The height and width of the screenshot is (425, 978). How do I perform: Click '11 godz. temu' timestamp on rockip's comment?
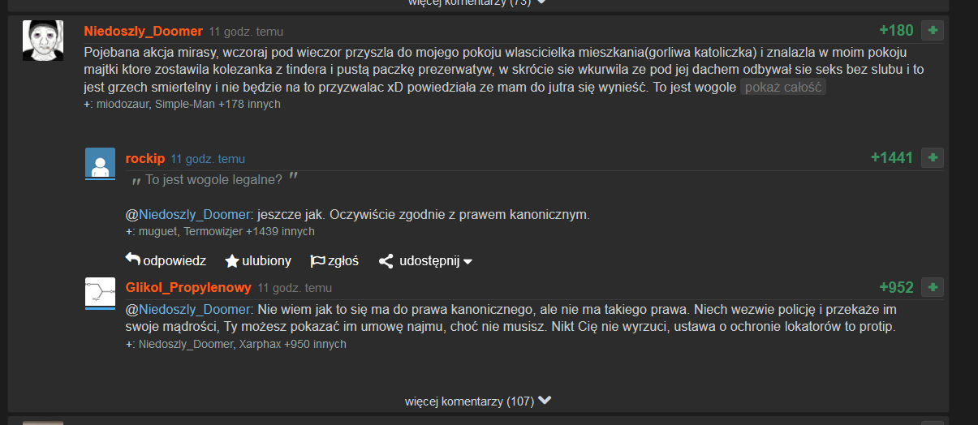207,159
